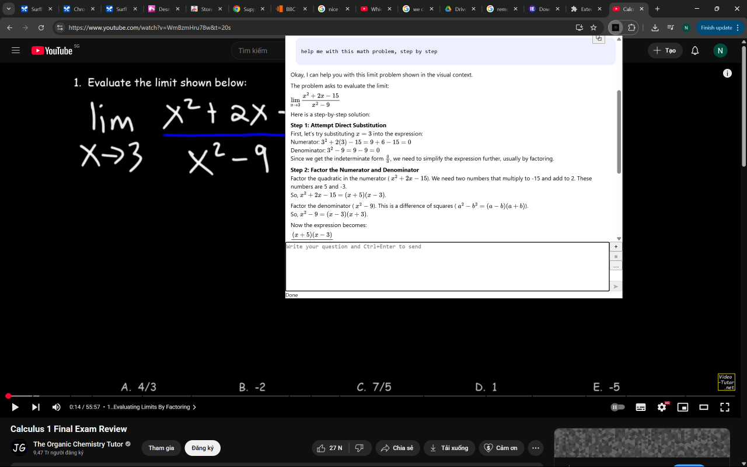
Task: Open media controls icon in toolbar
Action: pyautogui.click(x=670, y=27)
